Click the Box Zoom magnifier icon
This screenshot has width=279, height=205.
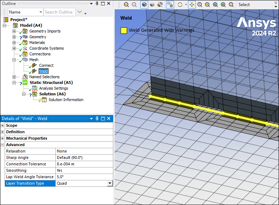[x=207, y=5]
